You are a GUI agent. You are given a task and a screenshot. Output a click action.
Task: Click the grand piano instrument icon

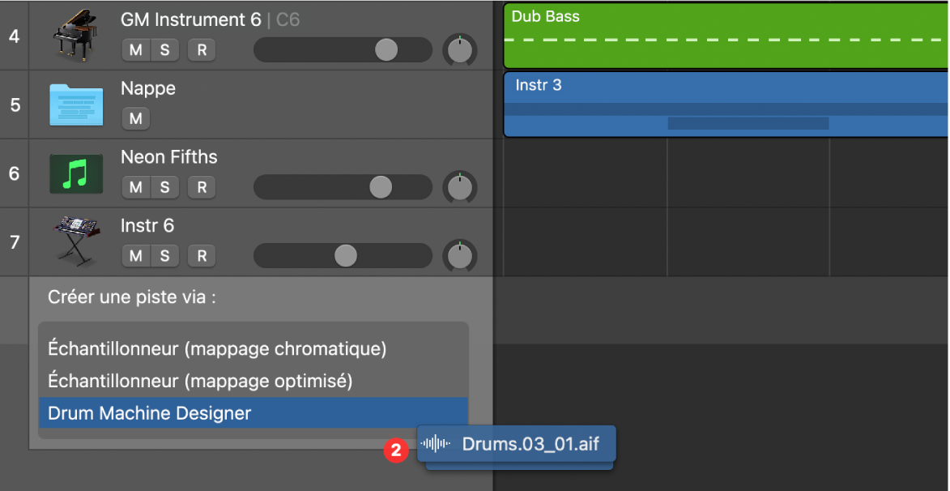tap(76, 36)
